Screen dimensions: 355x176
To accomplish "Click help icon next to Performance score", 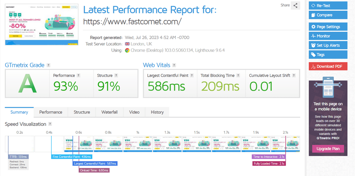I will point(78,75).
